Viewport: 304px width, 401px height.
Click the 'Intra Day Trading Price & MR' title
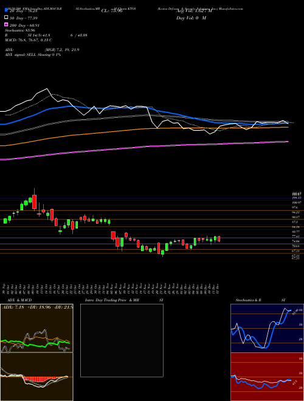point(112,300)
